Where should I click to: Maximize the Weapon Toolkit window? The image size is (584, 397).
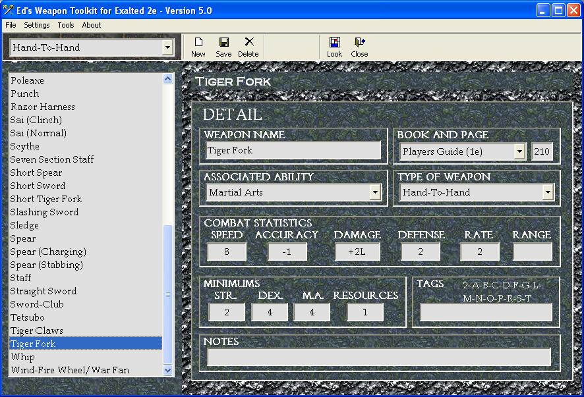(x=558, y=11)
